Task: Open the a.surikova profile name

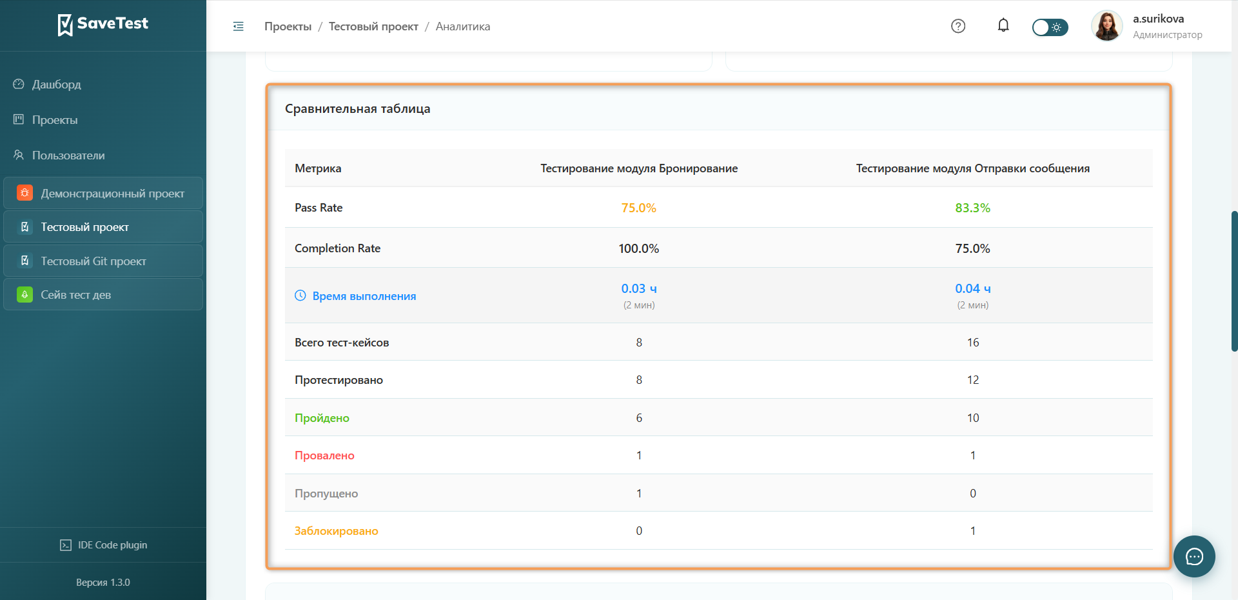Action: (x=1159, y=19)
